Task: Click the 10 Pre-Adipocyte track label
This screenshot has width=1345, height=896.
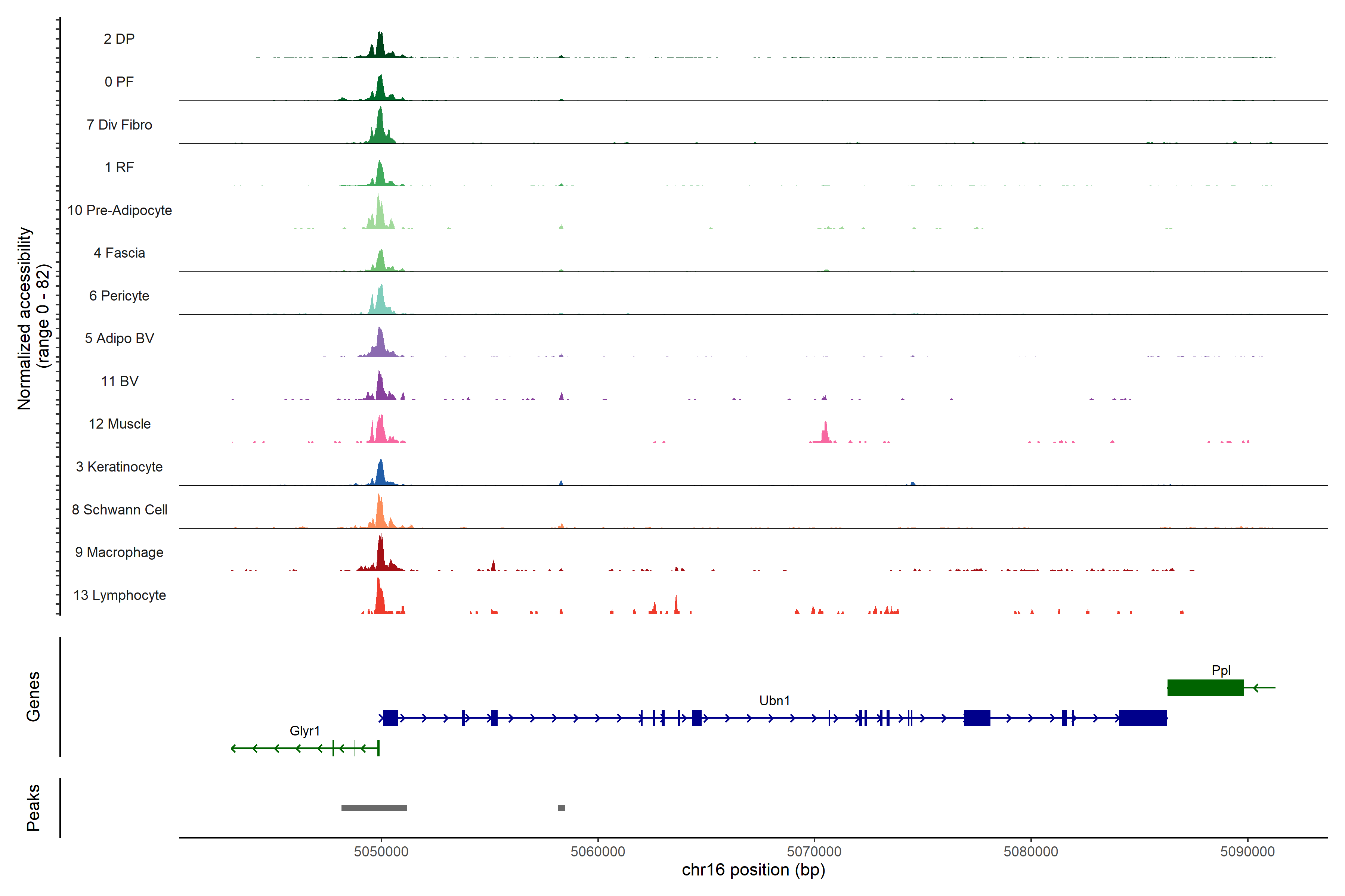Action: pos(119,210)
